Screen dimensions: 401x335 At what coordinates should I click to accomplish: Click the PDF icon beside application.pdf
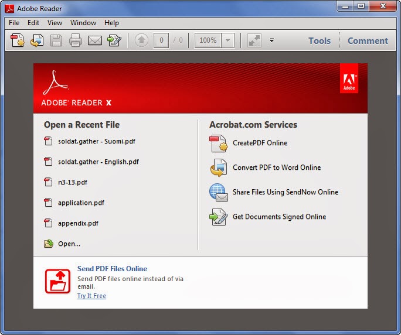coord(48,203)
